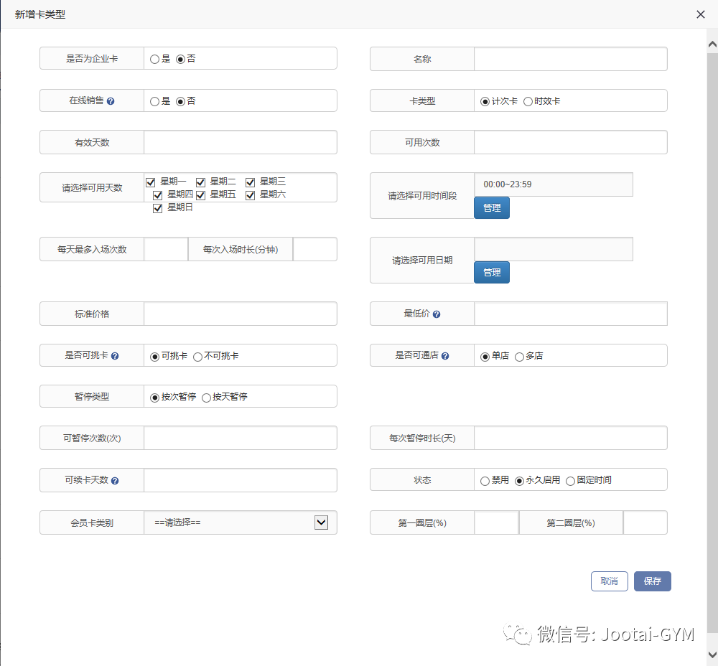Open the 会员卡类别 dropdown

(321, 522)
